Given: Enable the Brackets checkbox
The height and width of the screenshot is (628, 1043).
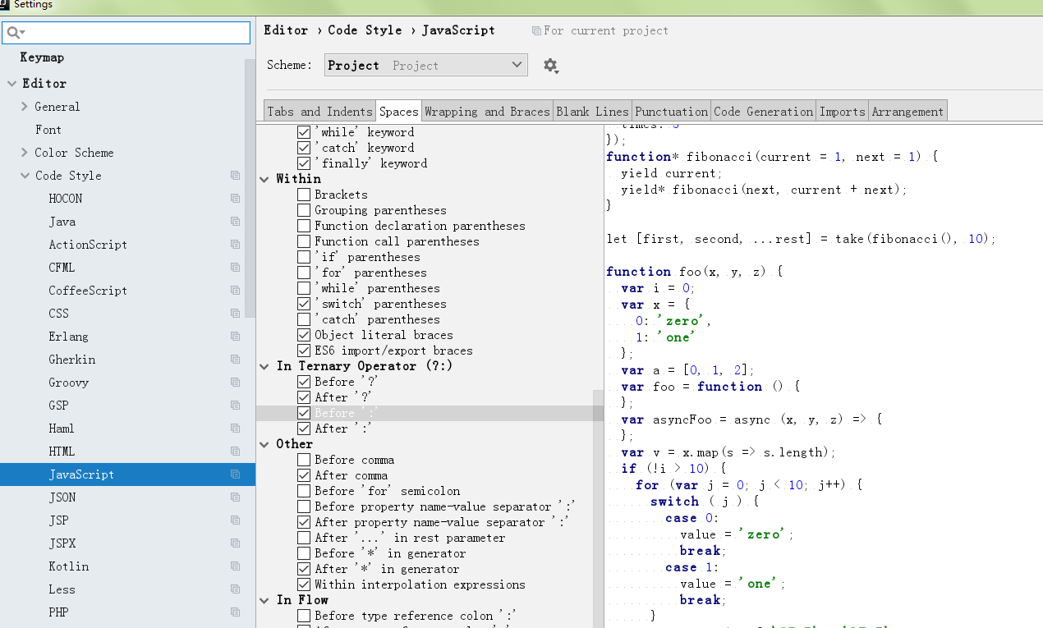Looking at the screenshot, I should point(304,195).
